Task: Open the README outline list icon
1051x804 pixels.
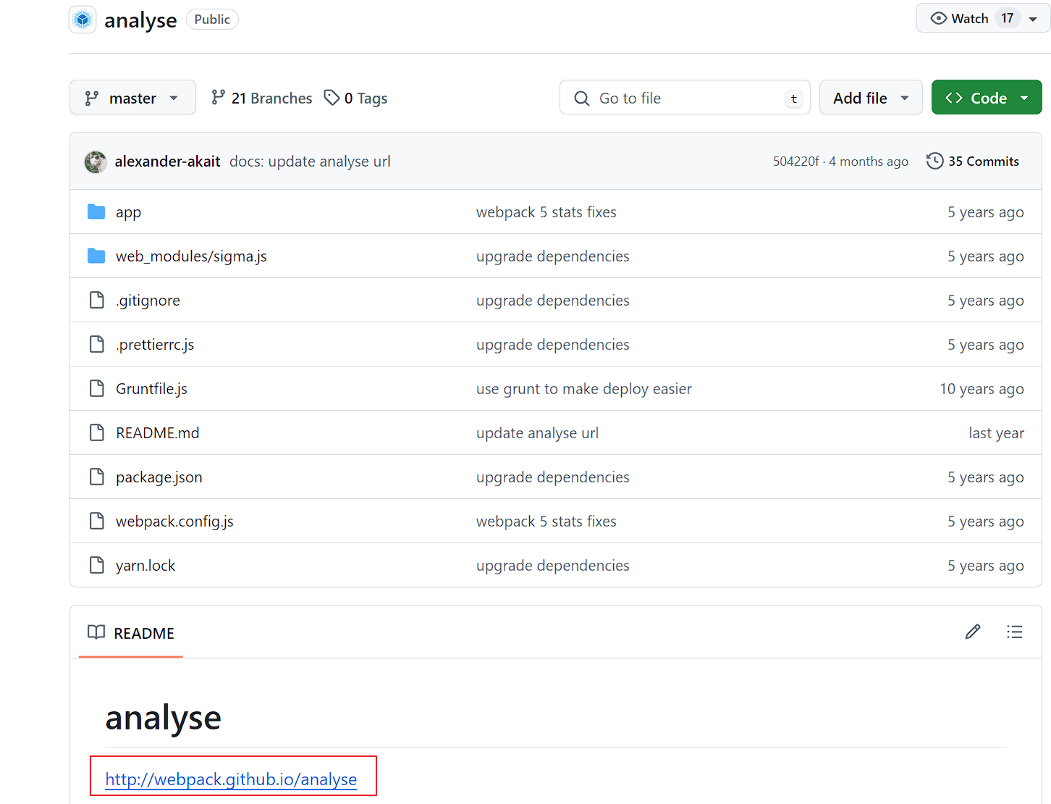Action: tap(1014, 632)
